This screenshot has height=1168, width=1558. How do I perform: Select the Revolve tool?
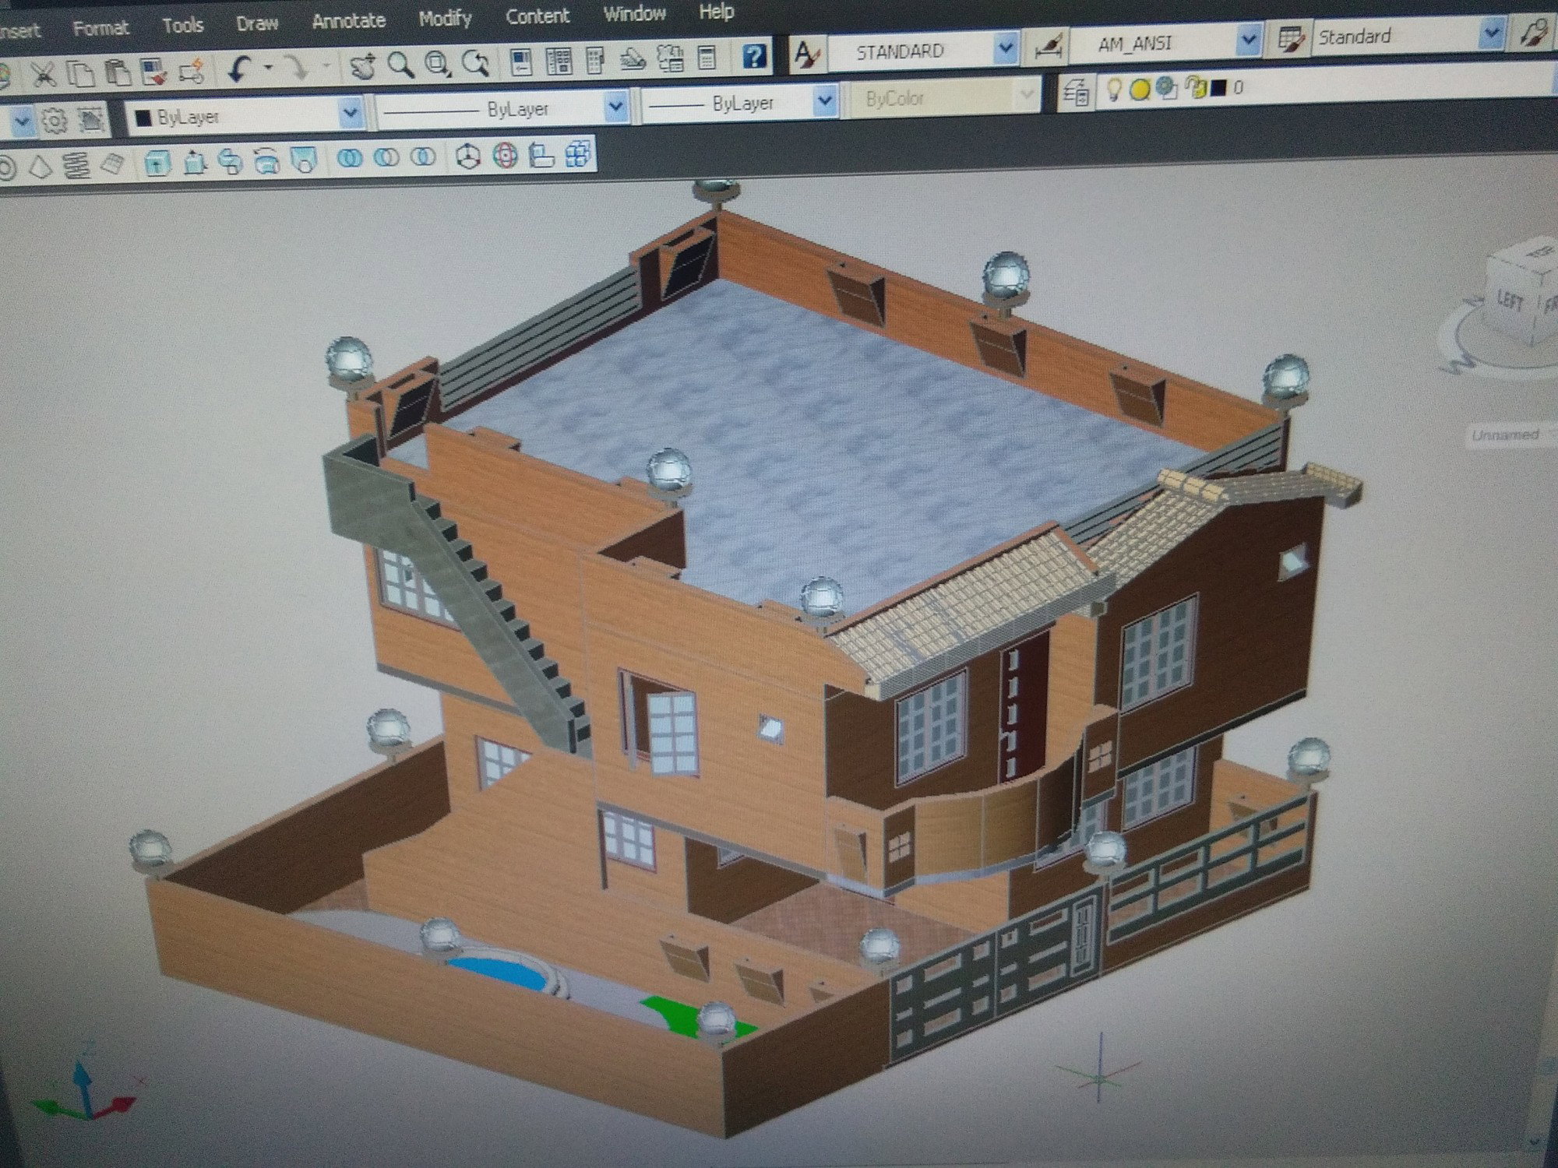coord(267,161)
